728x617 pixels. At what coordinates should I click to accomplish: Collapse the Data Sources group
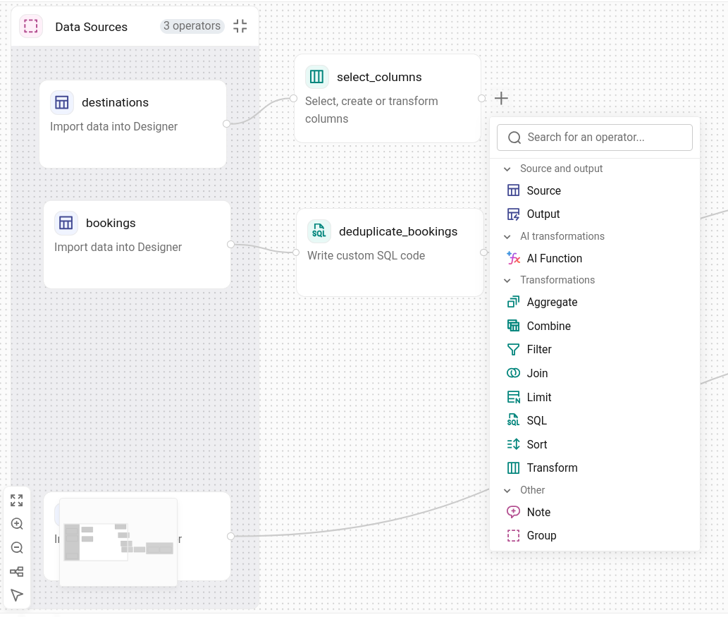pos(240,26)
